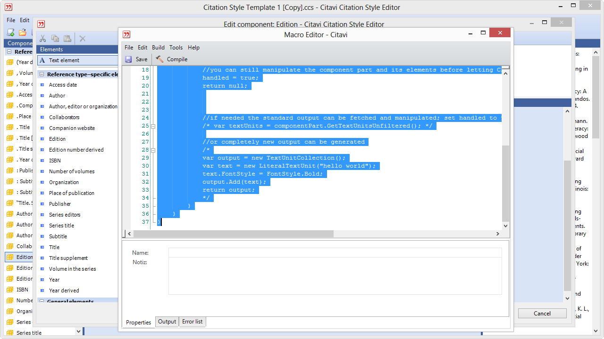
Task: Click the Text element 'A' icon
Action: (x=42, y=60)
